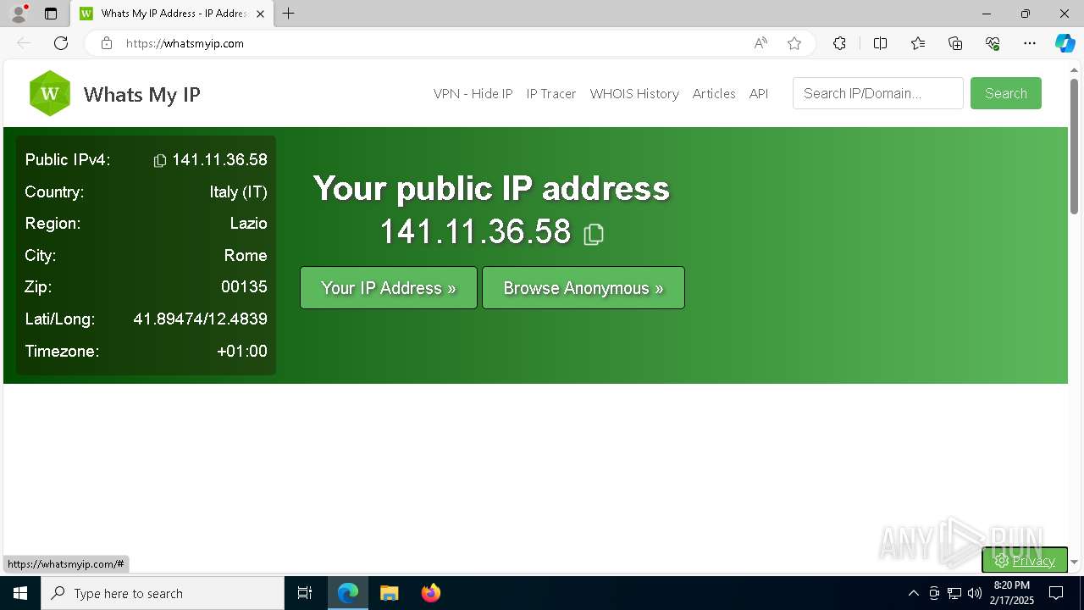Switch to Edge in the taskbar
The height and width of the screenshot is (610, 1084).
(348, 593)
